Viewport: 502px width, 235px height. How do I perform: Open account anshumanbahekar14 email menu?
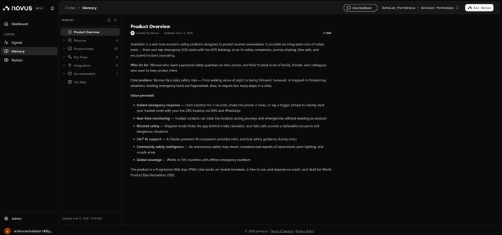click(x=33, y=231)
